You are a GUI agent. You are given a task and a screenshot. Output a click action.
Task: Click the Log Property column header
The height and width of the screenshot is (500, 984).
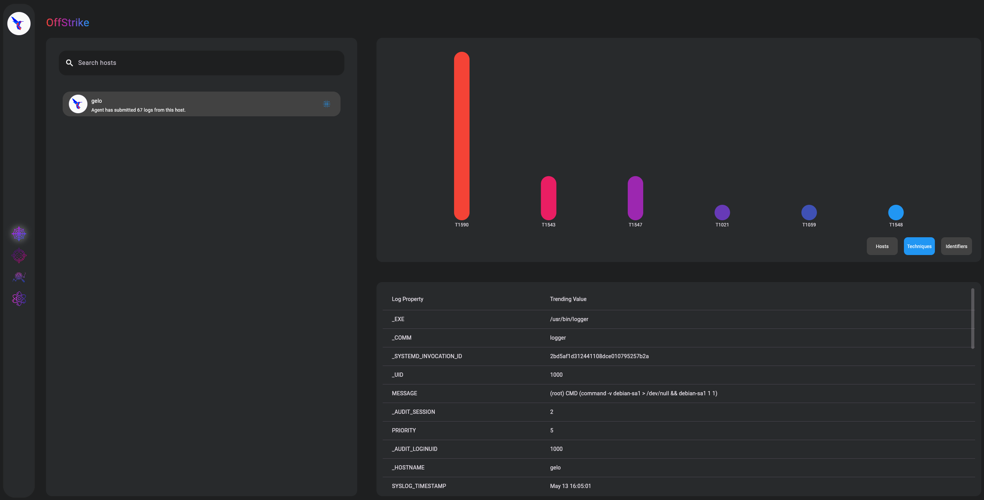[407, 299]
